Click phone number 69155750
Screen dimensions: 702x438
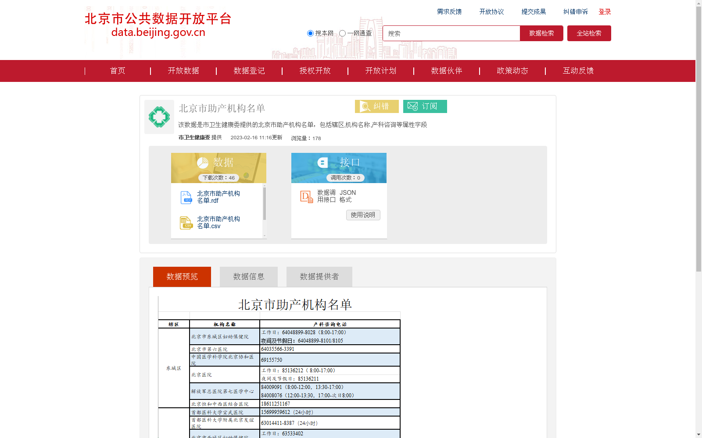pos(272,360)
